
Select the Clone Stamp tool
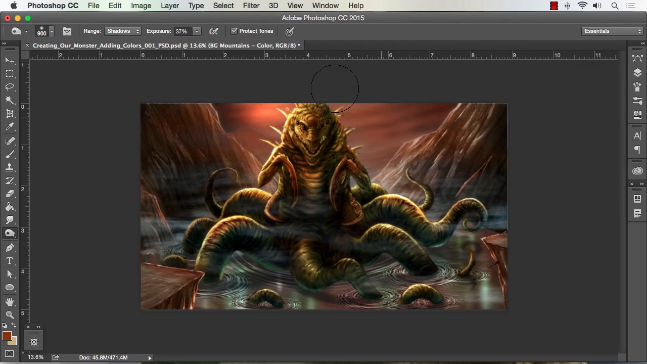[x=10, y=167]
